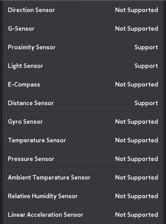The image size is (166, 224).
Task: Click Not Supported beside G-Sensor
Action: point(137,29)
